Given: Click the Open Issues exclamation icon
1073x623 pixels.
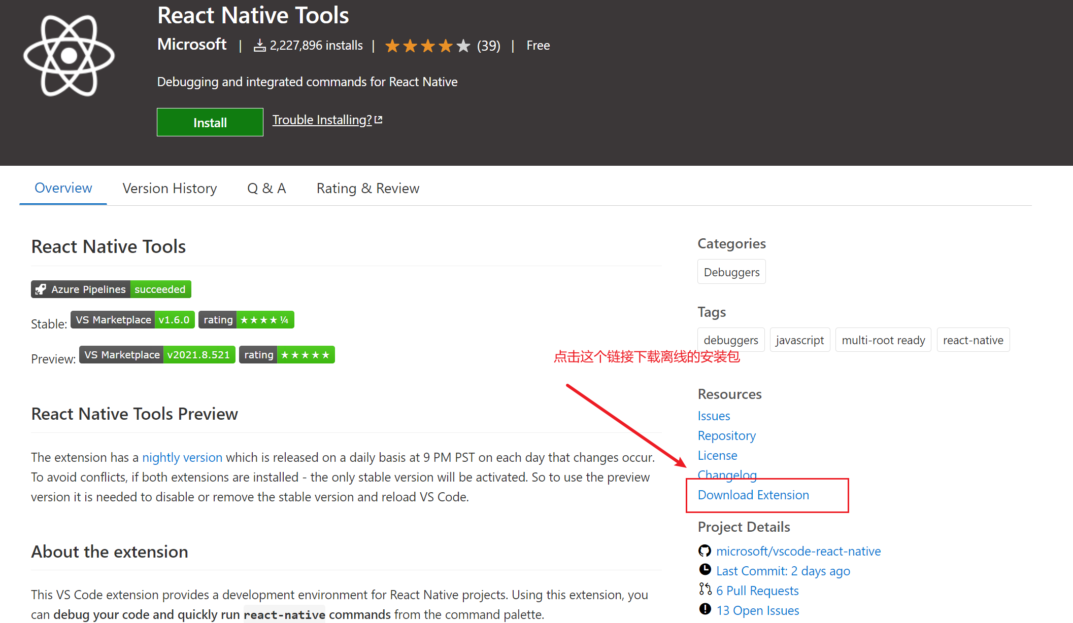Looking at the screenshot, I should click(x=705, y=609).
